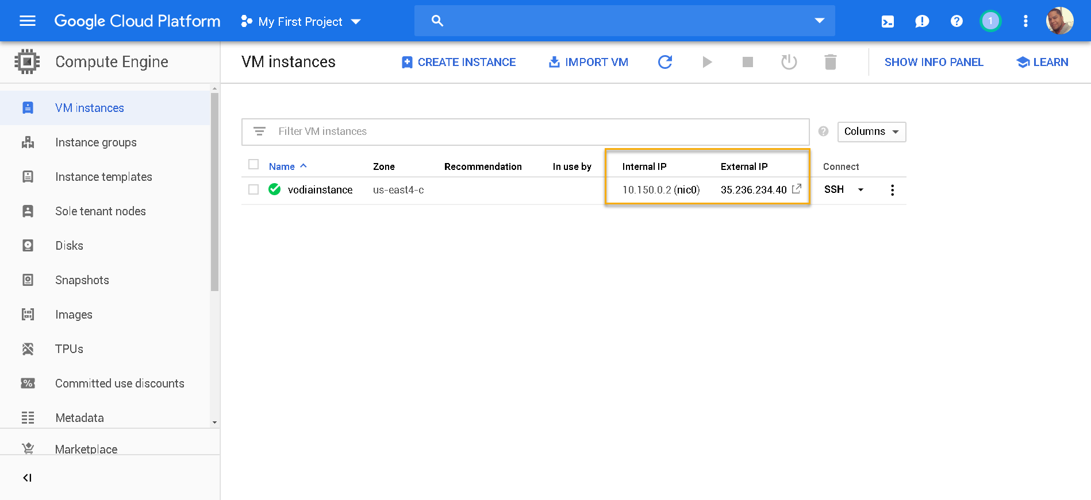Image resolution: width=1091 pixels, height=500 pixels.
Task: Collapse the sidebar with arrow icon
Action: tap(27, 478)
